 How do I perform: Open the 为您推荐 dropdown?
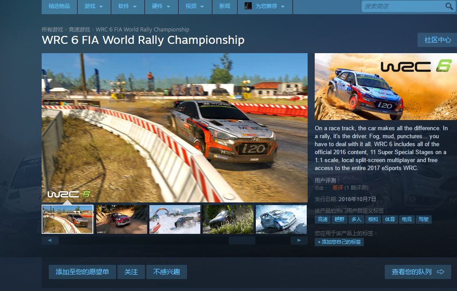click(x=265, y=6)
